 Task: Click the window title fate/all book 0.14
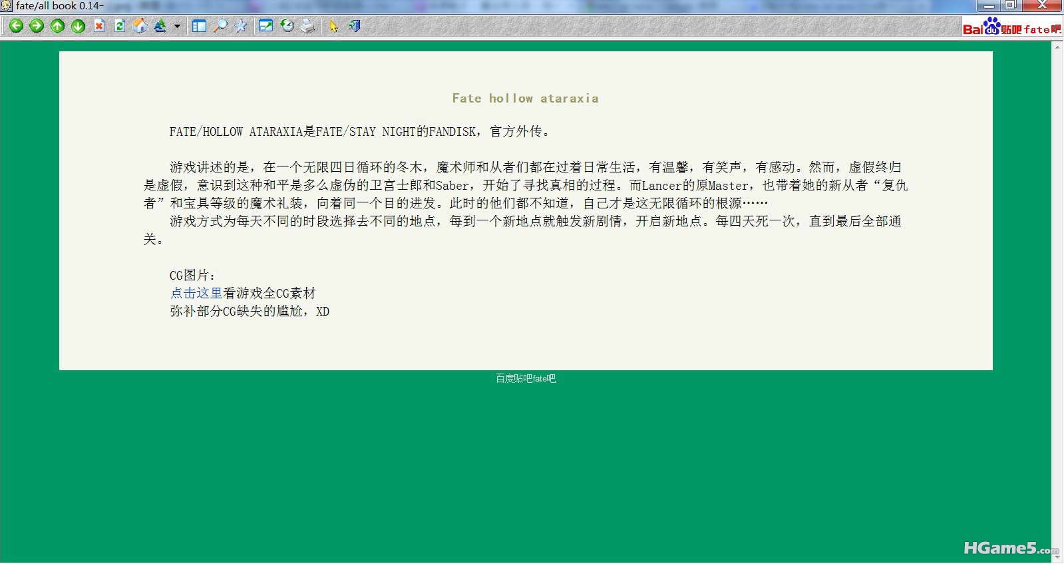[60, 6]
